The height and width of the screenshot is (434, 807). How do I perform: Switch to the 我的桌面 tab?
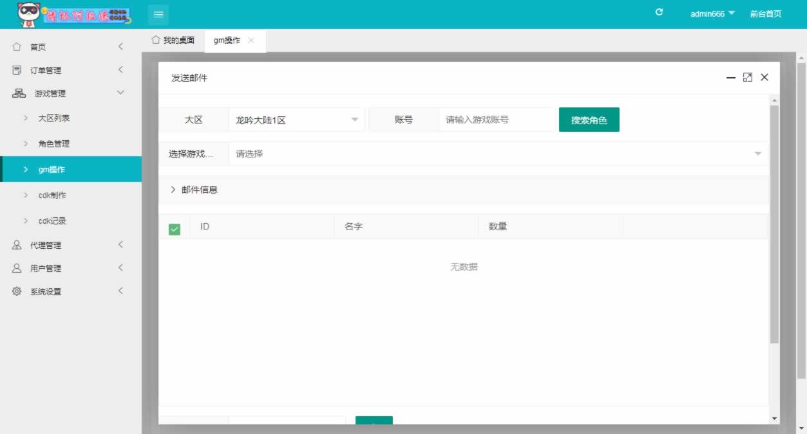(173, 40)
